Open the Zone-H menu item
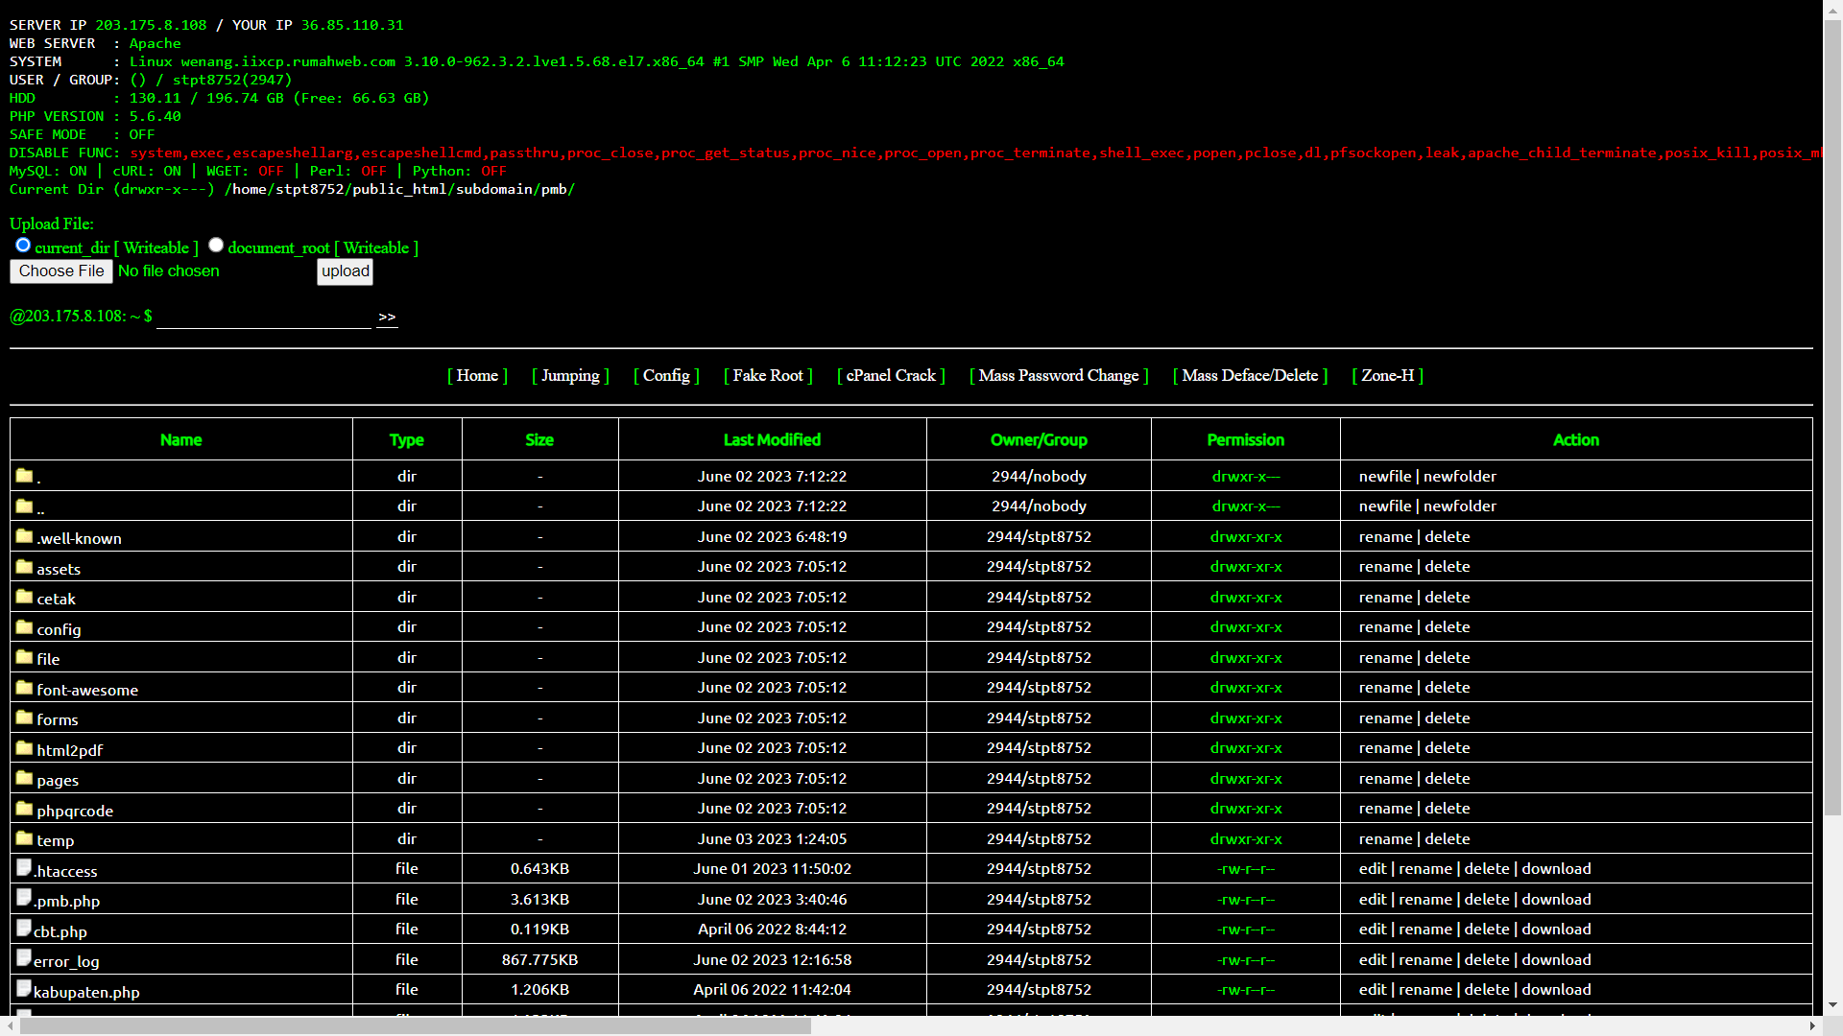The width and height of the screenshot is (1843, 1036). 1388,376
